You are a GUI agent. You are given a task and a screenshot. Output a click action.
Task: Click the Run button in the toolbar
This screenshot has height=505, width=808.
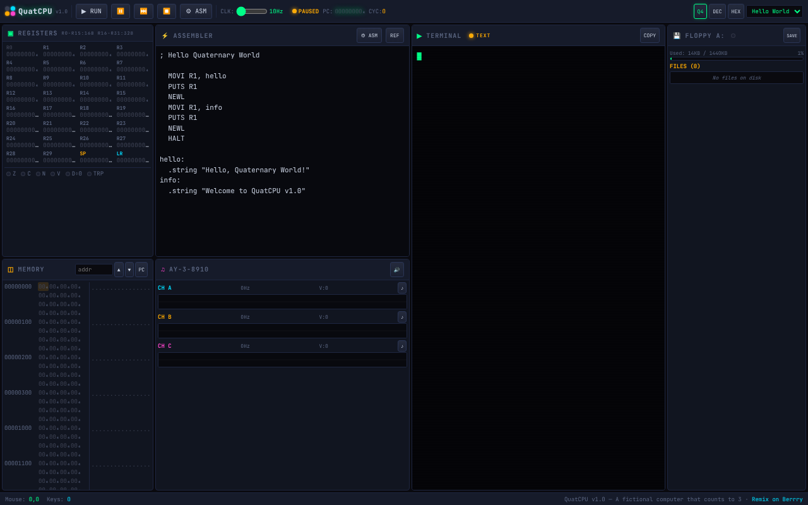coord(92,11)
